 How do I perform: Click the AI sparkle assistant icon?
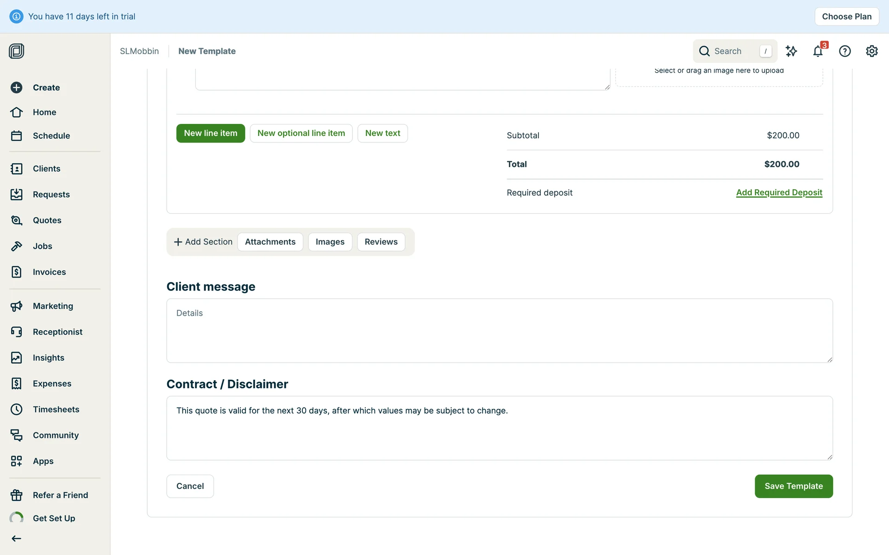point(791,51)
